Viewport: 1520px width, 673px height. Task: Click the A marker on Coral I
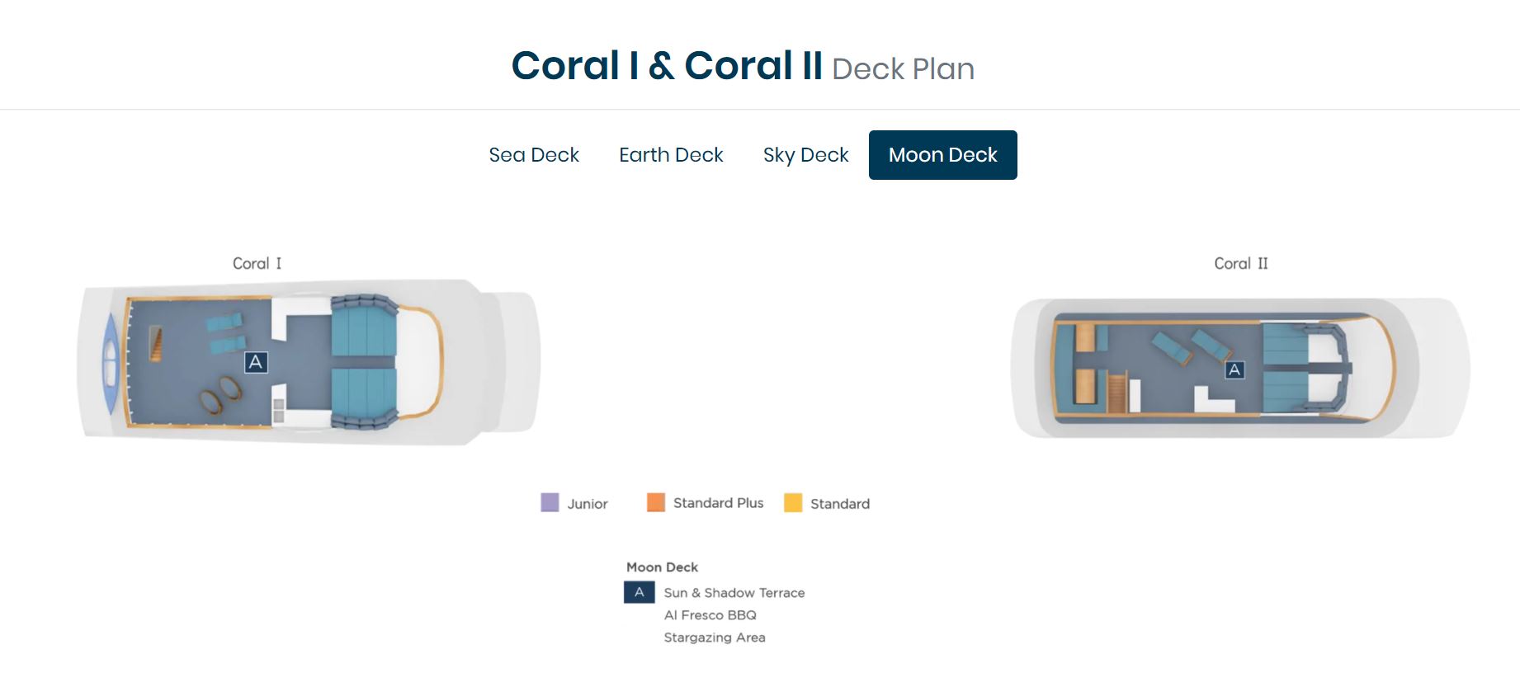[x=256, y=362]
